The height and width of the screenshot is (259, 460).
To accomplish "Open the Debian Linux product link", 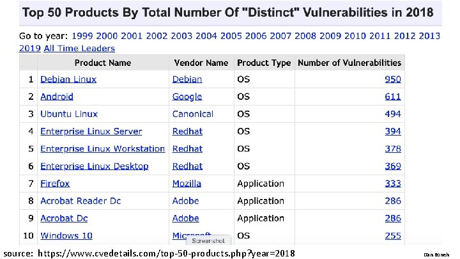I will 68,79.
